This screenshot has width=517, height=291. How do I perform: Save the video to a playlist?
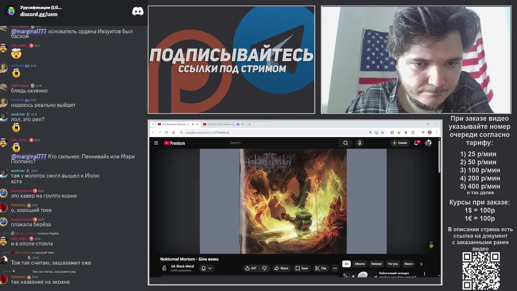301,268
